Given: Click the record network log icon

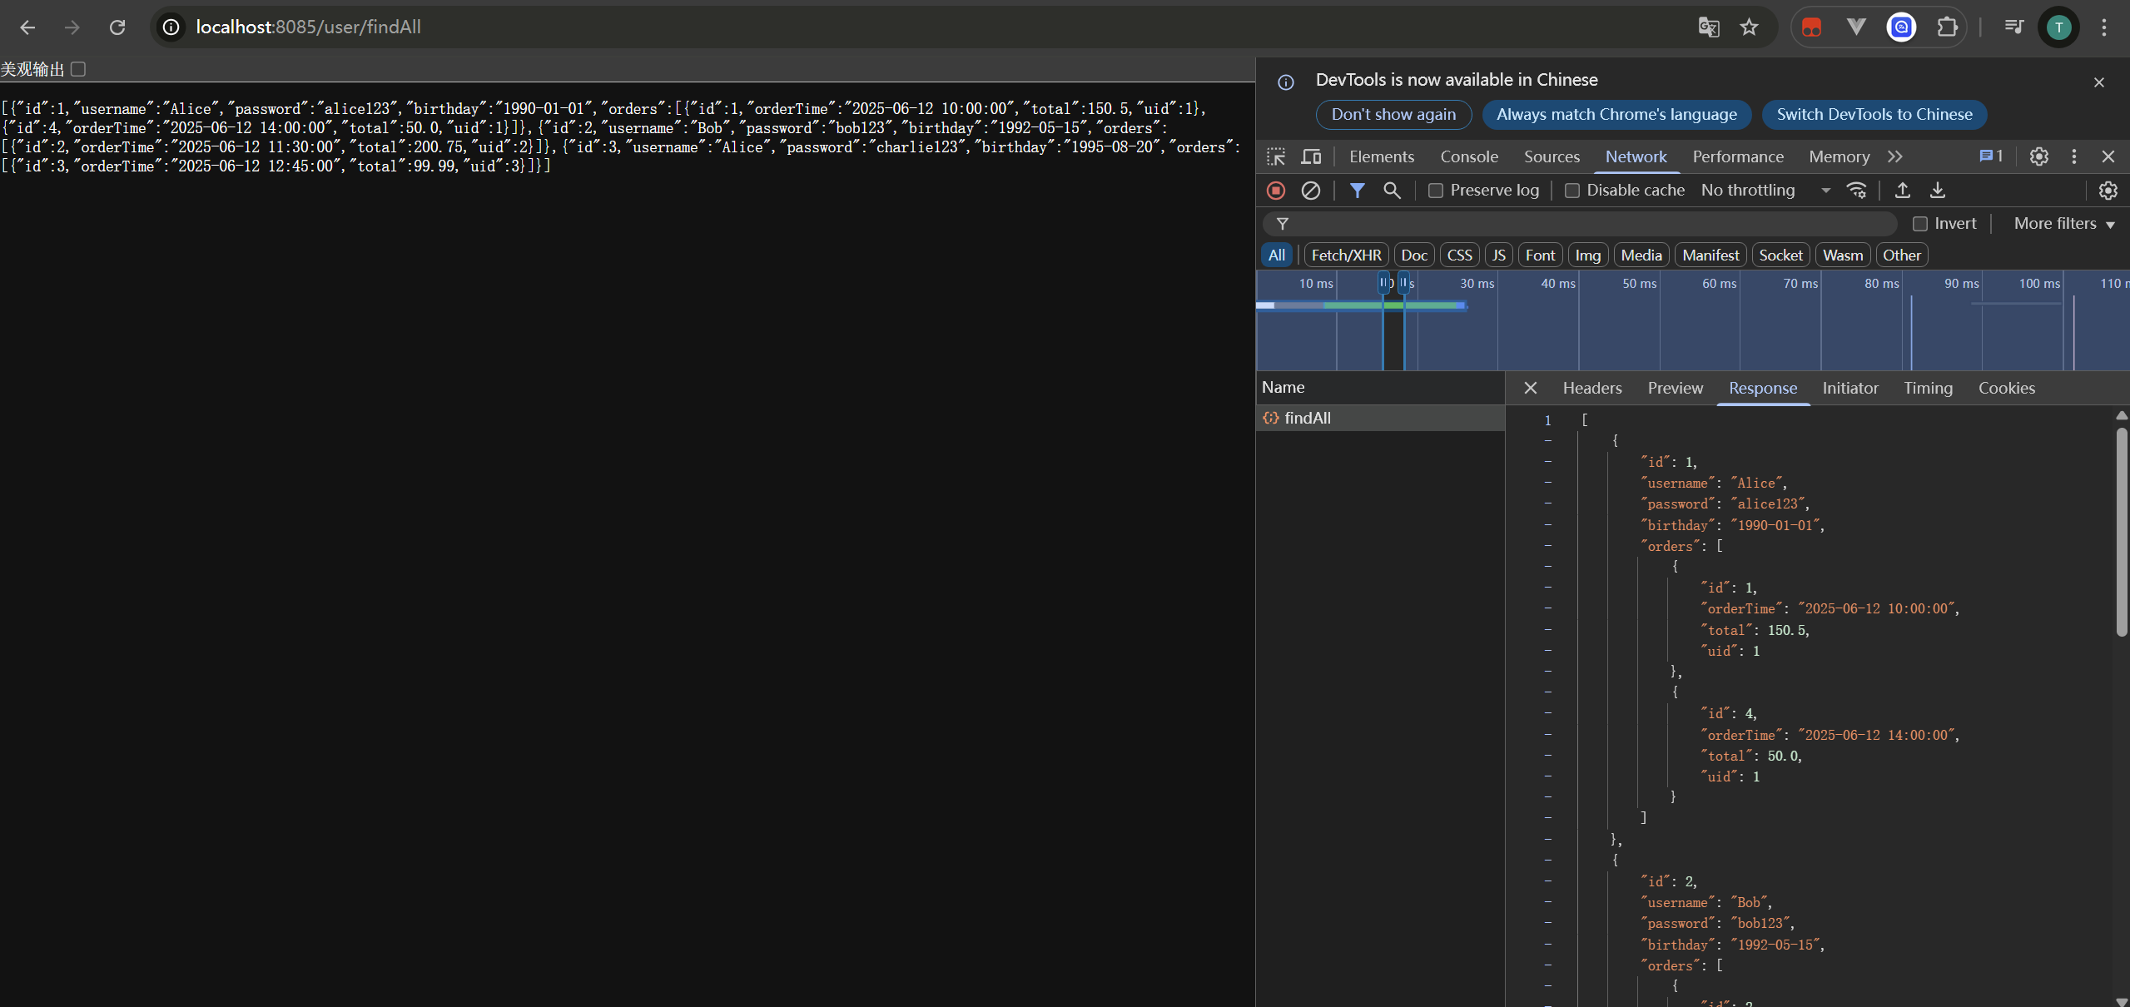Looking at the screenshot, I should point(1275,191).
